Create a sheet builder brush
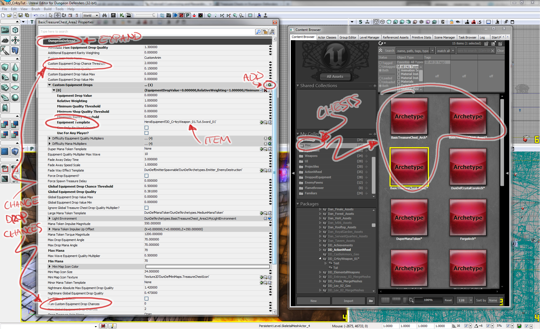The image size is (540, 329). pyautogui.click(x=15, y=87)
